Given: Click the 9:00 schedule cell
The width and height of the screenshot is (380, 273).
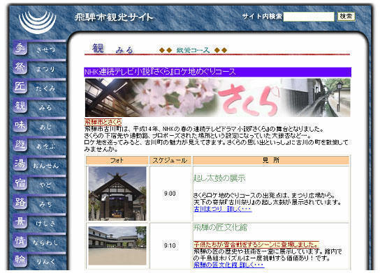Looking at the screenshot, I should pos(170,194).
